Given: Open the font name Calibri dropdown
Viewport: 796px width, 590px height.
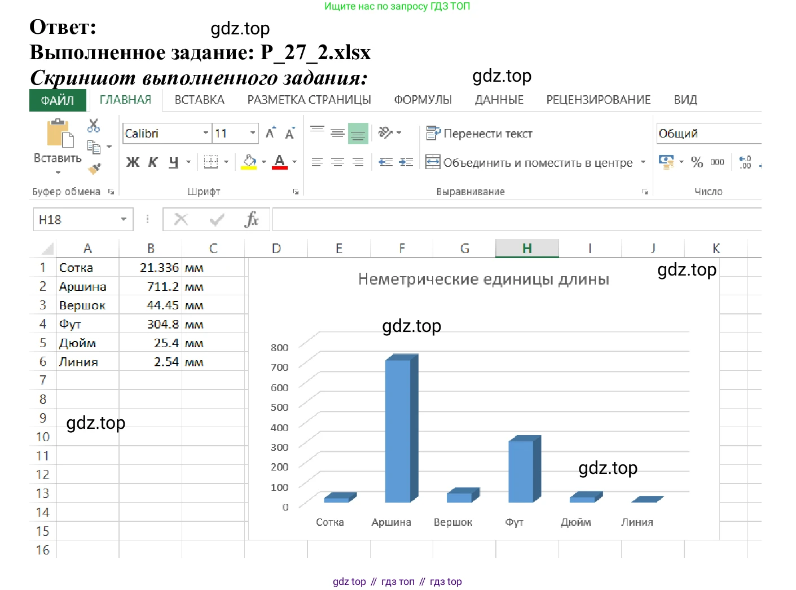Looking at the screenshot, I should coord(205,133).
